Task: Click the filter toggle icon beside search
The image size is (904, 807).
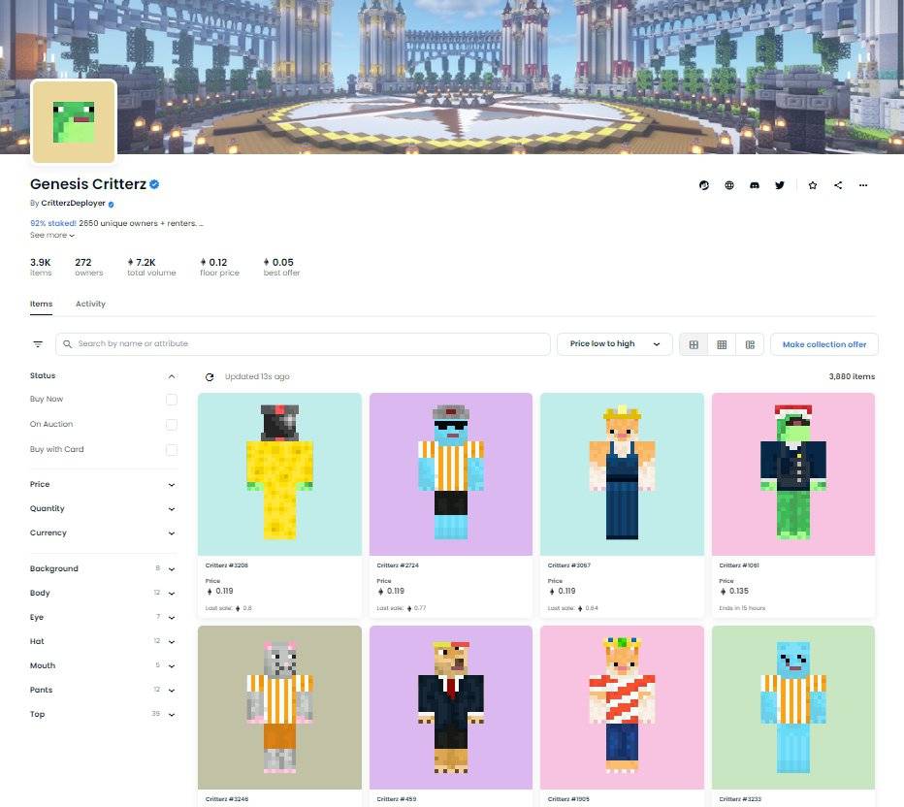Action: [38, 344]
